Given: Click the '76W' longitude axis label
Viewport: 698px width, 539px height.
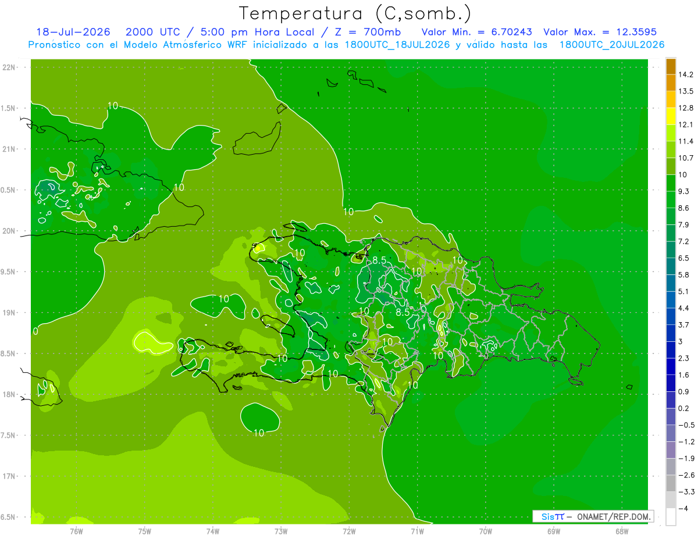Looking at the screenshot, I should 76,531.
